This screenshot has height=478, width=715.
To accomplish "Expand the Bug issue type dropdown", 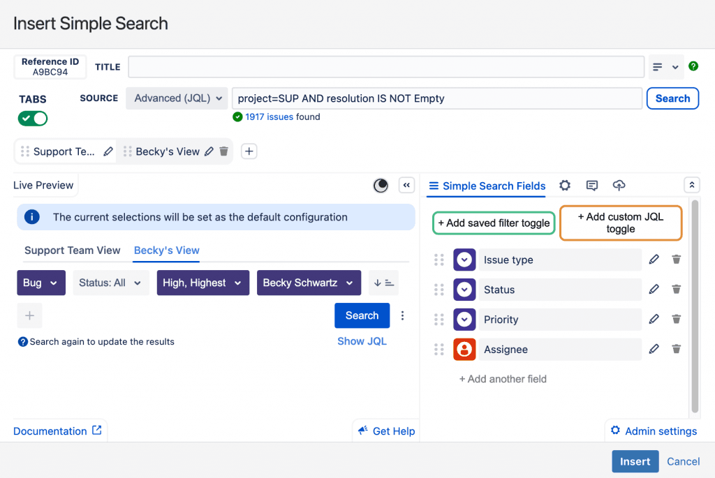I will point(41,283).
